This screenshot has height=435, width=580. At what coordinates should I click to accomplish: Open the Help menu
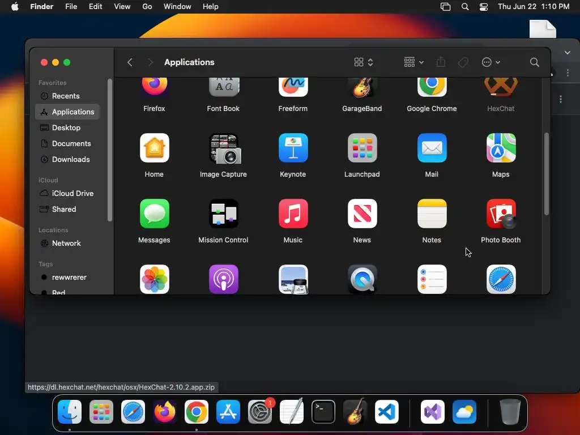pyautogui.click(x=211, y=7)
